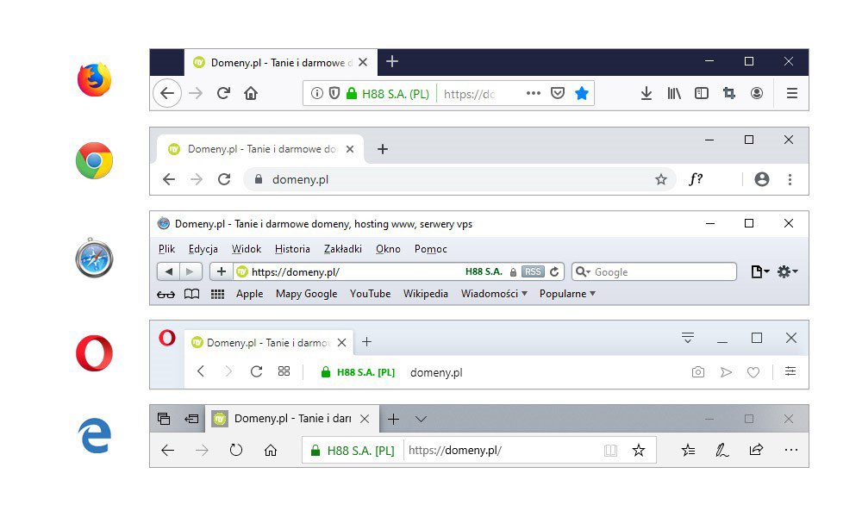
Task: Click Opera snapshot camera icon
Action: (697, 372)
